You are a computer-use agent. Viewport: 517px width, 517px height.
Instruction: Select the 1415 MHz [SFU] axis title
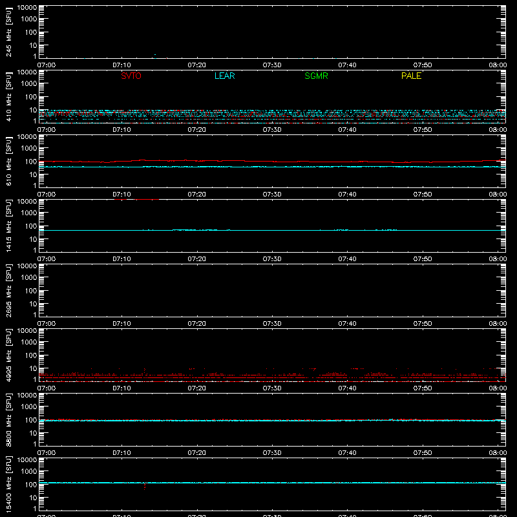click(x=8, y=226)
